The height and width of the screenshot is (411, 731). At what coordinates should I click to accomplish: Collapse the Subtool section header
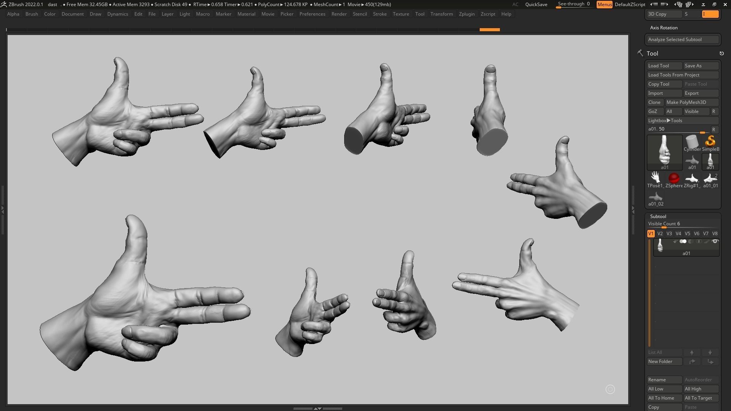[658, 217]
